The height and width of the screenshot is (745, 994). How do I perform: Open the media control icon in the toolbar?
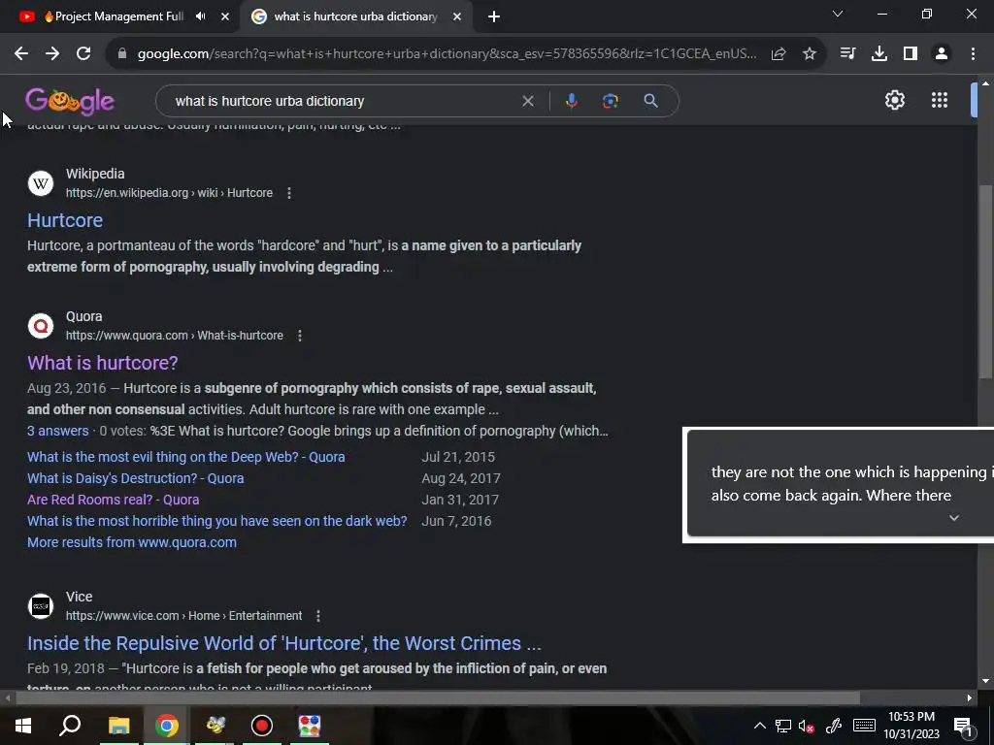(x=847, y=54)
